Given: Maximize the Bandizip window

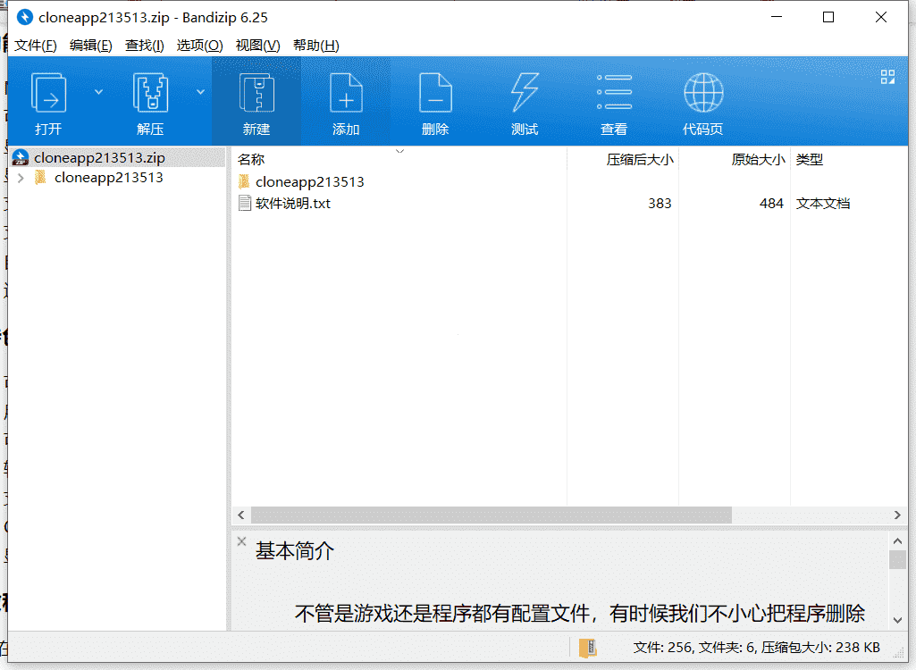Looking at the screenshot, I should [x=828, y=17].
